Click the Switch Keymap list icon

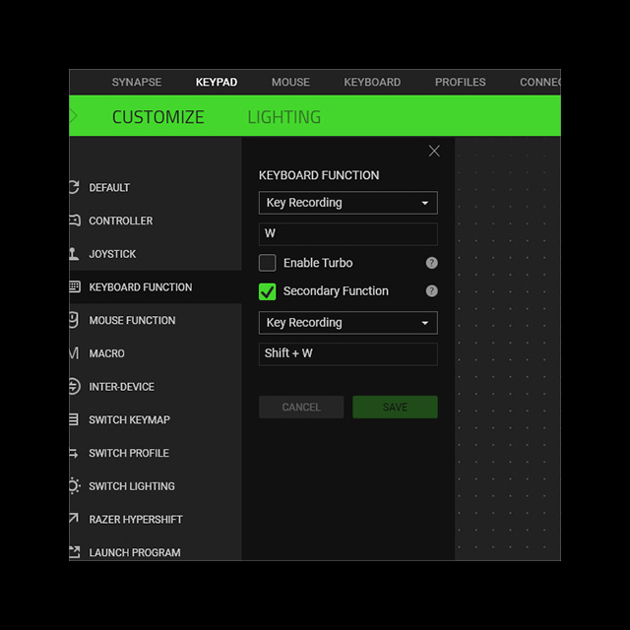click(74, 419)
